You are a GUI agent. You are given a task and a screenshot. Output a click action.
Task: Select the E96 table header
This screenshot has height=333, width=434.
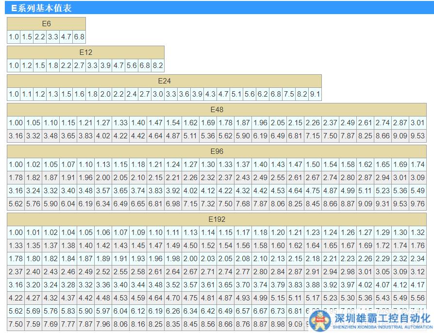click(217, 151)
